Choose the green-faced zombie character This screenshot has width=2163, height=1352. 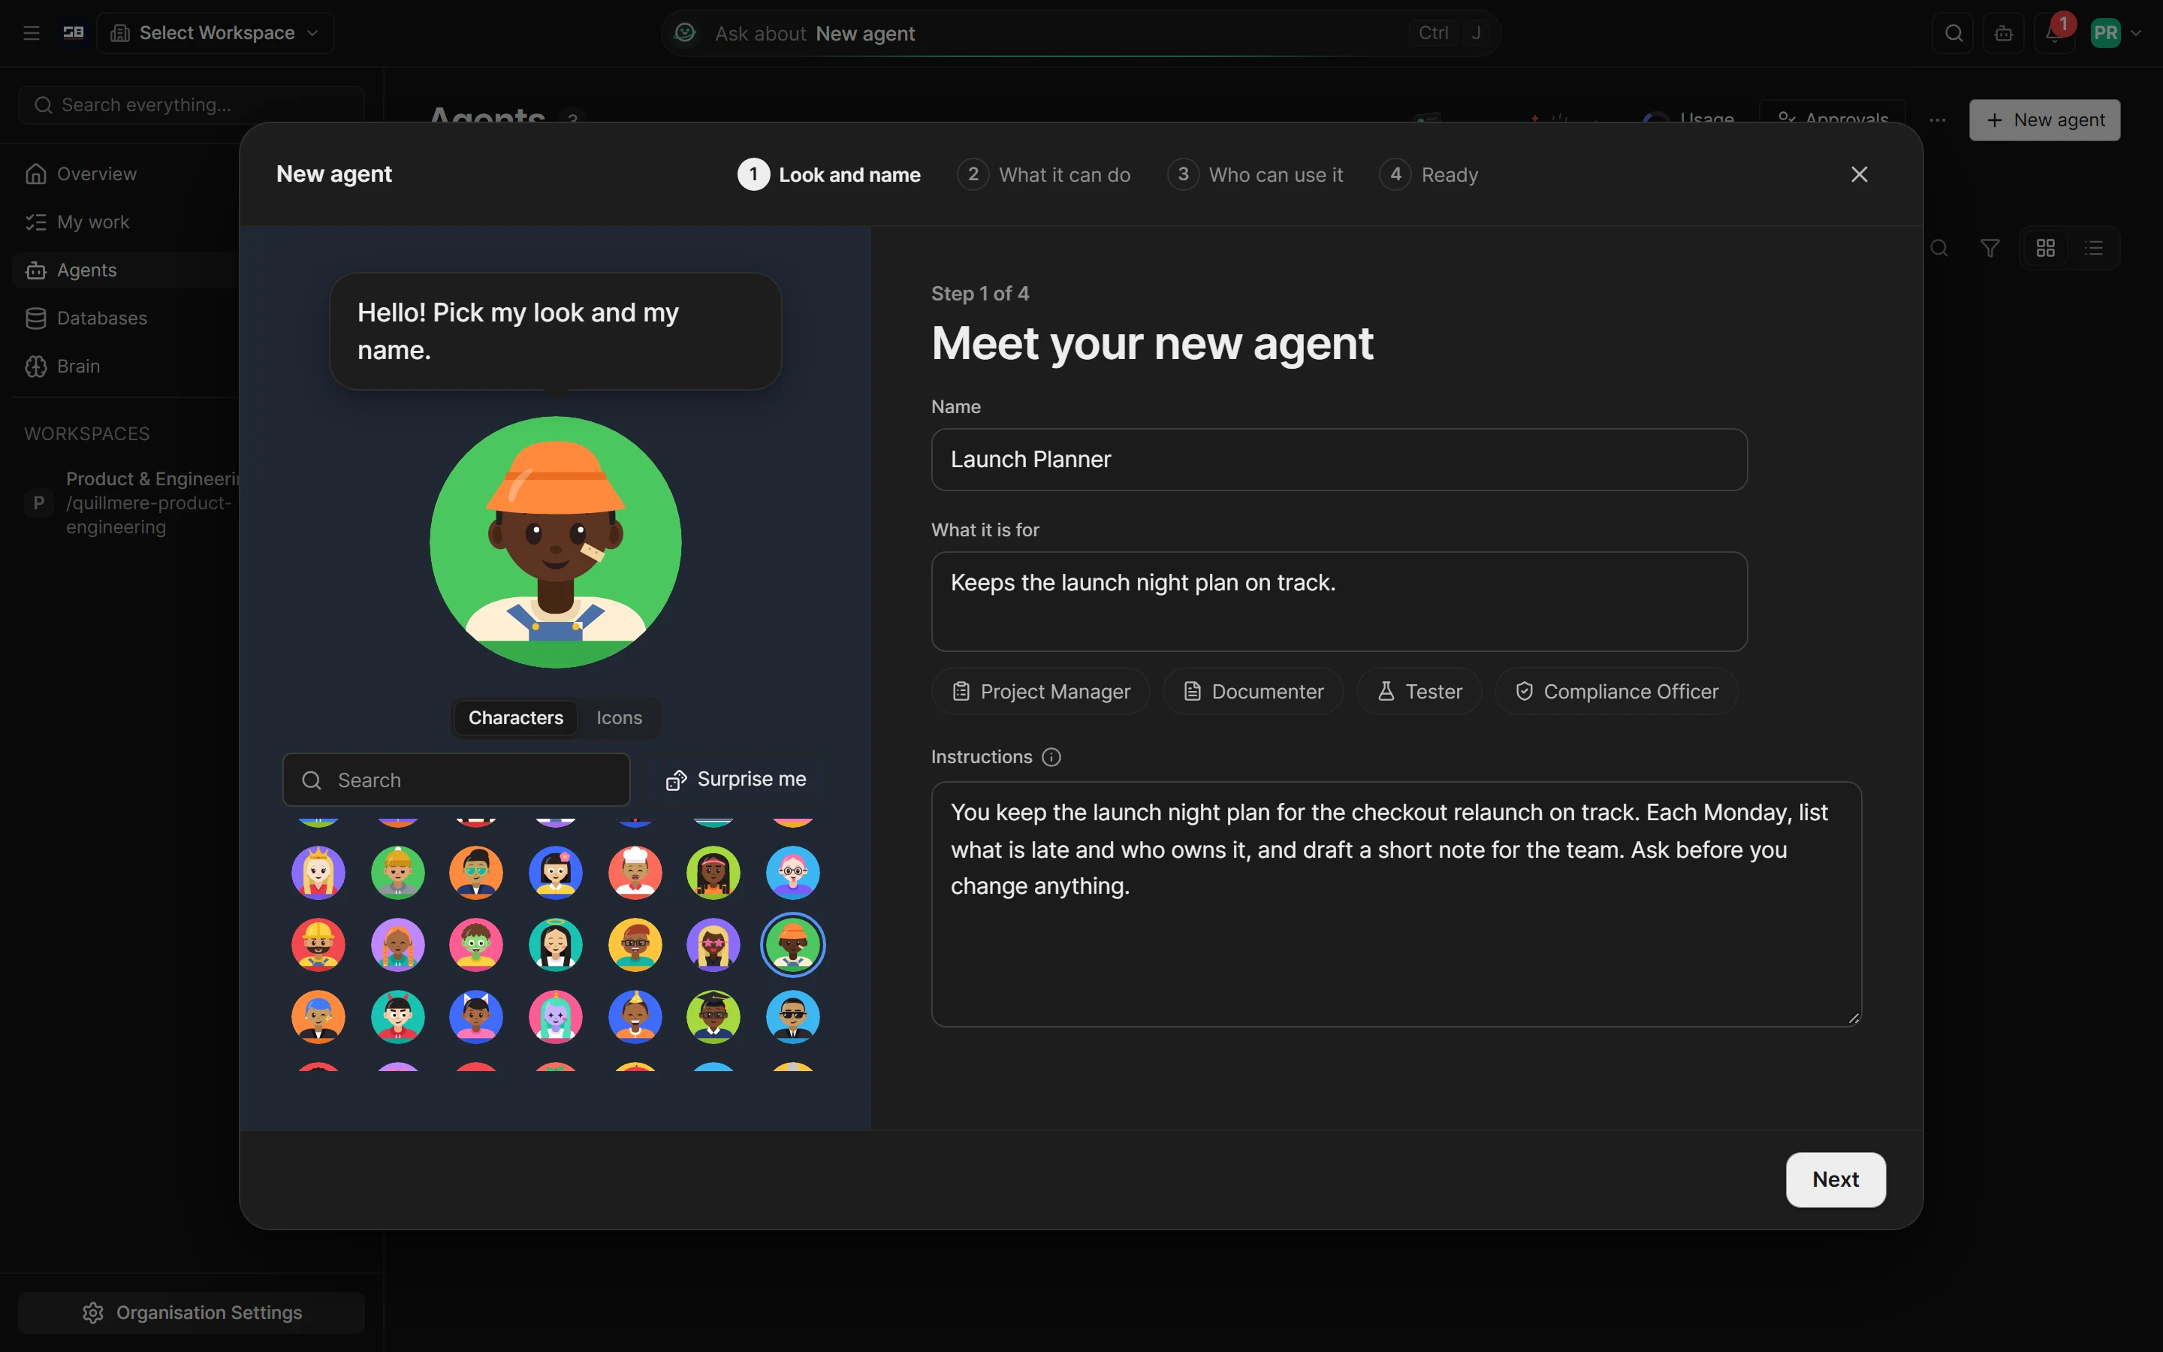pos(476,945)
